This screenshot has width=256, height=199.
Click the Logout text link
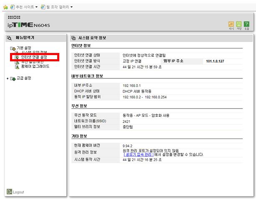(x=19, y=192)
